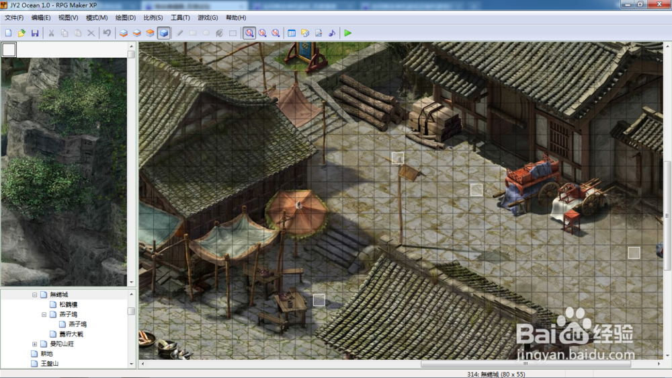This screenshot has height=378, width=672.
Task: Select the 無錫城 map in the tree
Action: click(x=58, y=295)
